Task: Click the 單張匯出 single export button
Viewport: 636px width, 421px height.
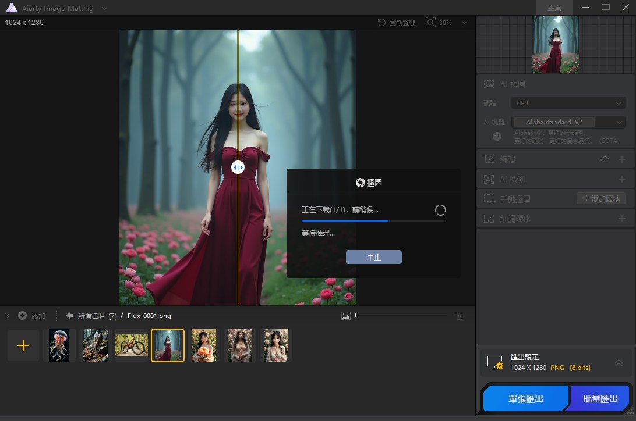Action: pos(526,399)
